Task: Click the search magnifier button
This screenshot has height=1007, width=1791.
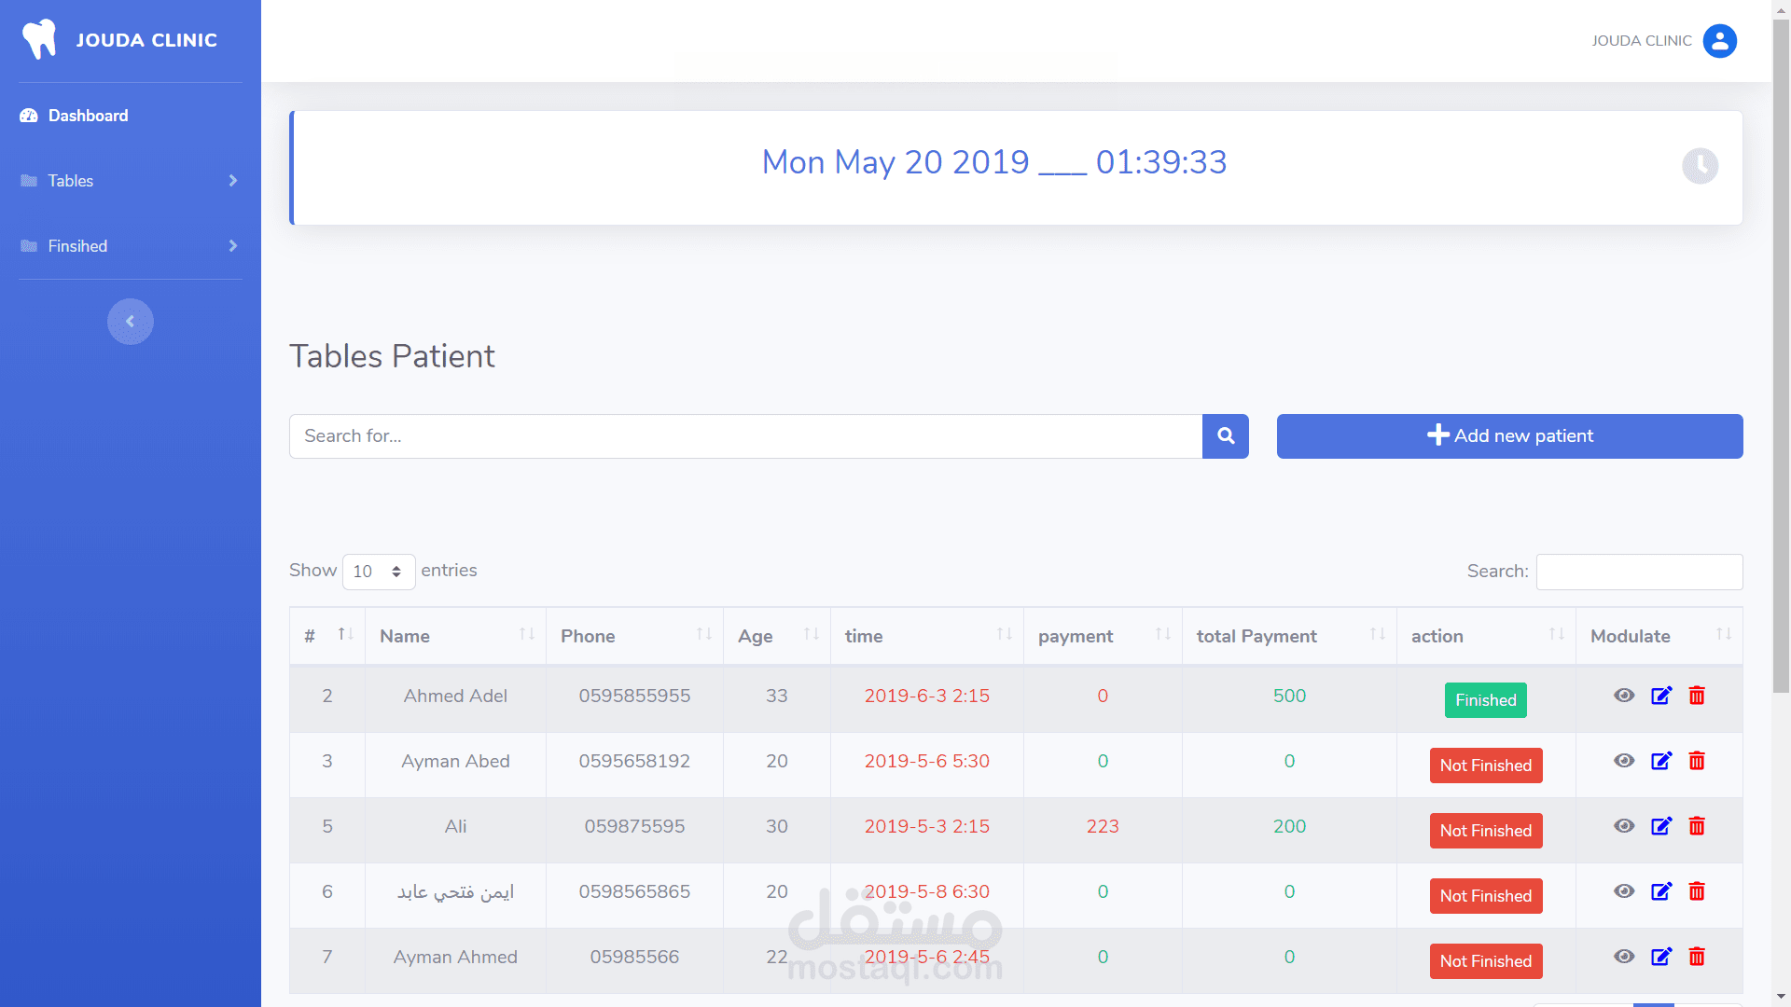Action: pyautogui.click(x=1225, y=435)
